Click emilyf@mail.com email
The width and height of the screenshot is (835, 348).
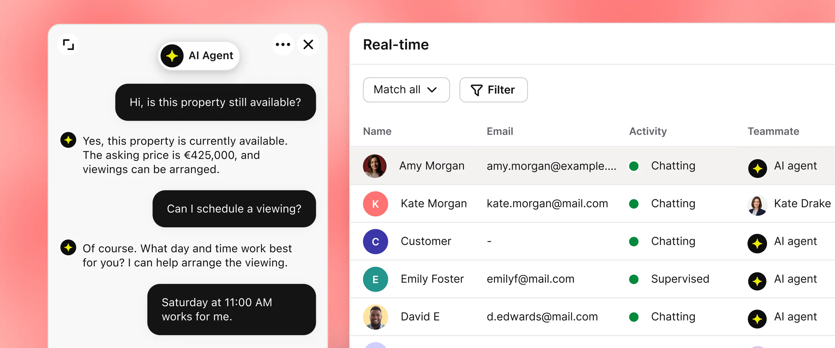530,279
